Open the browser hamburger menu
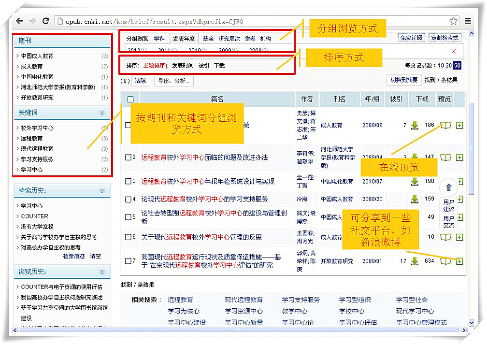The height and width of the screenshot is (344, 487). coord(468,21)
